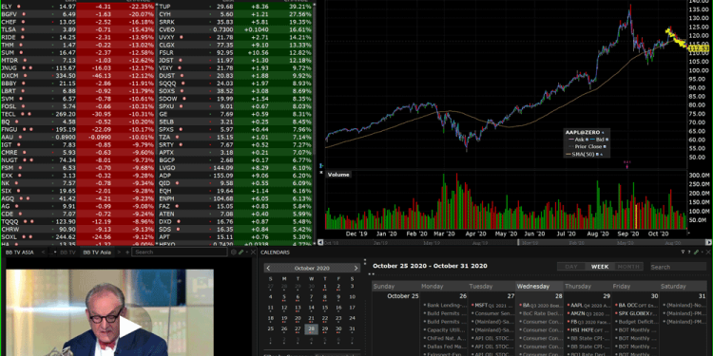Add a new tab in BB TV panel
This screenshot has height=356, width=713.
pyautogui.click(x=126, y=252)
